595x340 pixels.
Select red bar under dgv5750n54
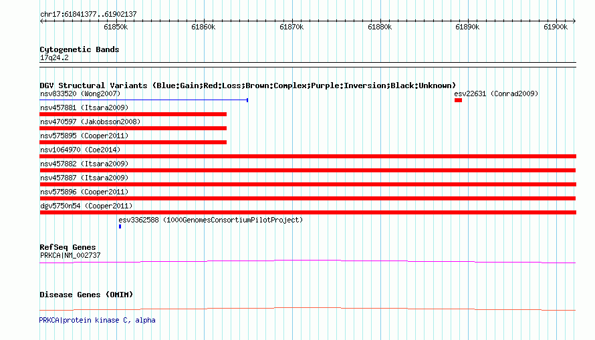click(x=308, y=212)
